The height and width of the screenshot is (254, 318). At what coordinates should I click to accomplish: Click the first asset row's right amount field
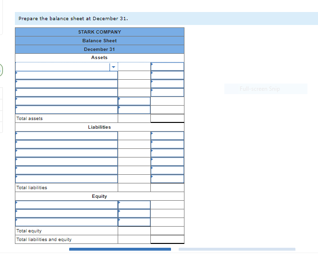pos(167,67)
